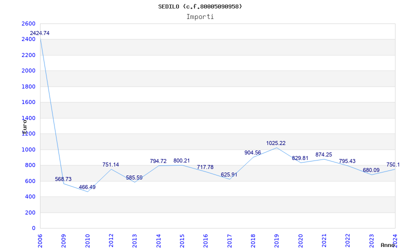This screenshot has height=250, width=400.
Task: Click the 800.21 data label
Action: tap(181, 160)
